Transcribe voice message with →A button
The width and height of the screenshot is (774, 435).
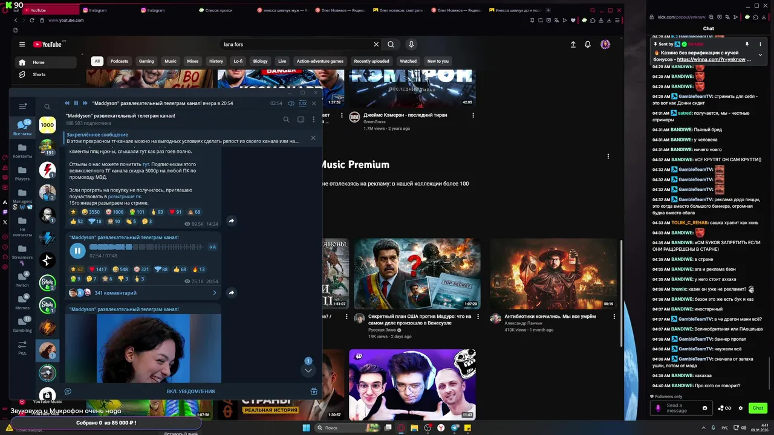coord(212,247)
